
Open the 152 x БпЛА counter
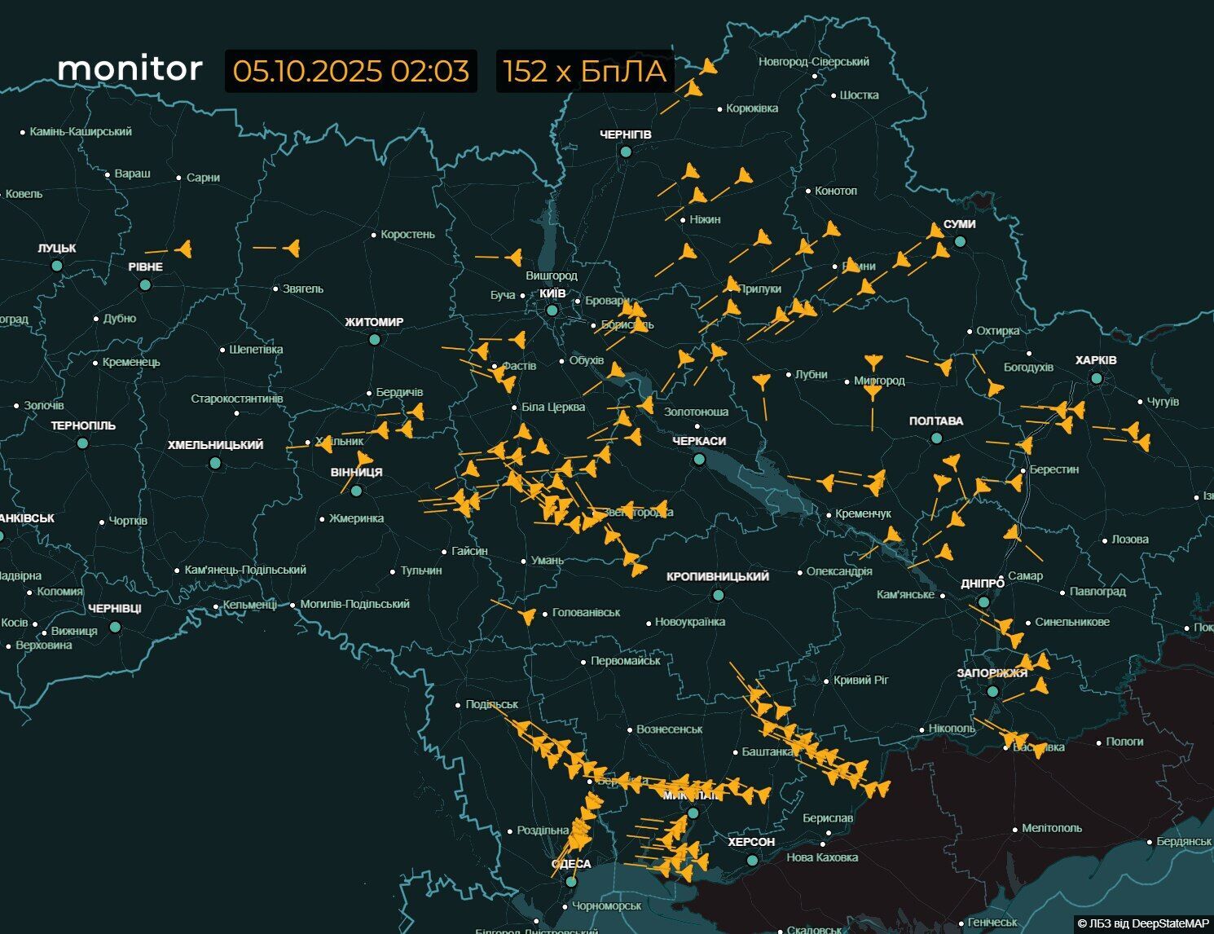click(583, 72)
